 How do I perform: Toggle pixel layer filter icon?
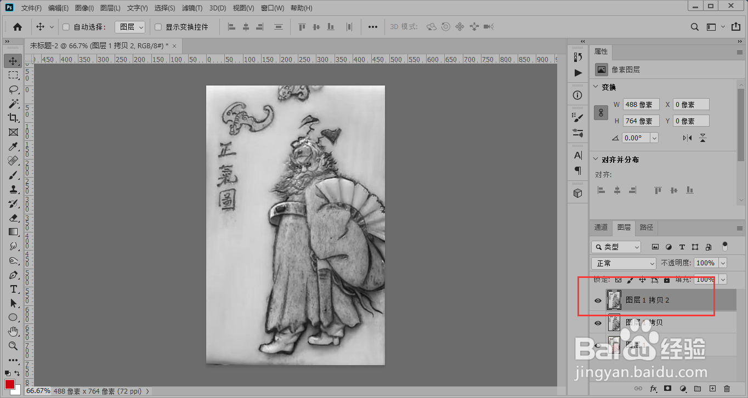655,247
